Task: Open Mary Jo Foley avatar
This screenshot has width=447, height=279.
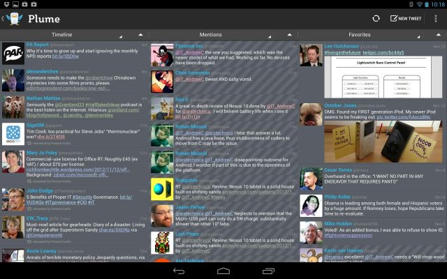Action: tap(13, 162)
